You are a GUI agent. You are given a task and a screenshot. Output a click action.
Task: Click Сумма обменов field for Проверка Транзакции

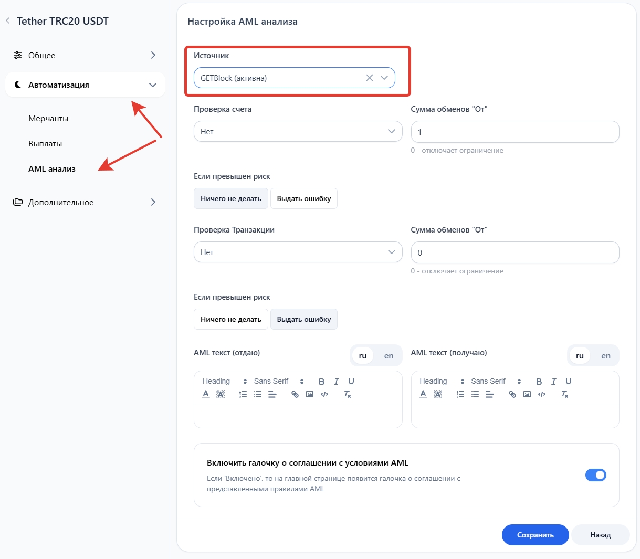coord(515,252)
